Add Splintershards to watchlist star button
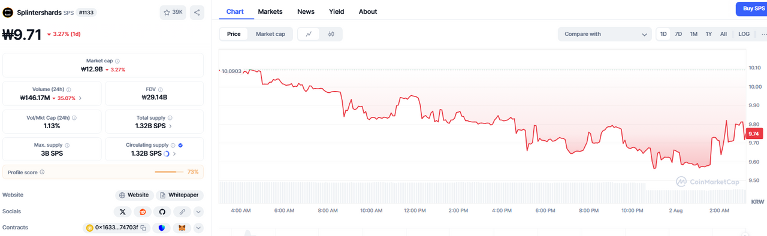 pos(173,12)
